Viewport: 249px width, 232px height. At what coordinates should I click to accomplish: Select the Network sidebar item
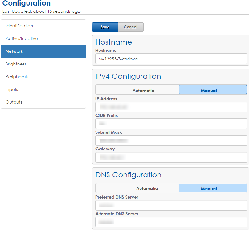click(43, 51)
